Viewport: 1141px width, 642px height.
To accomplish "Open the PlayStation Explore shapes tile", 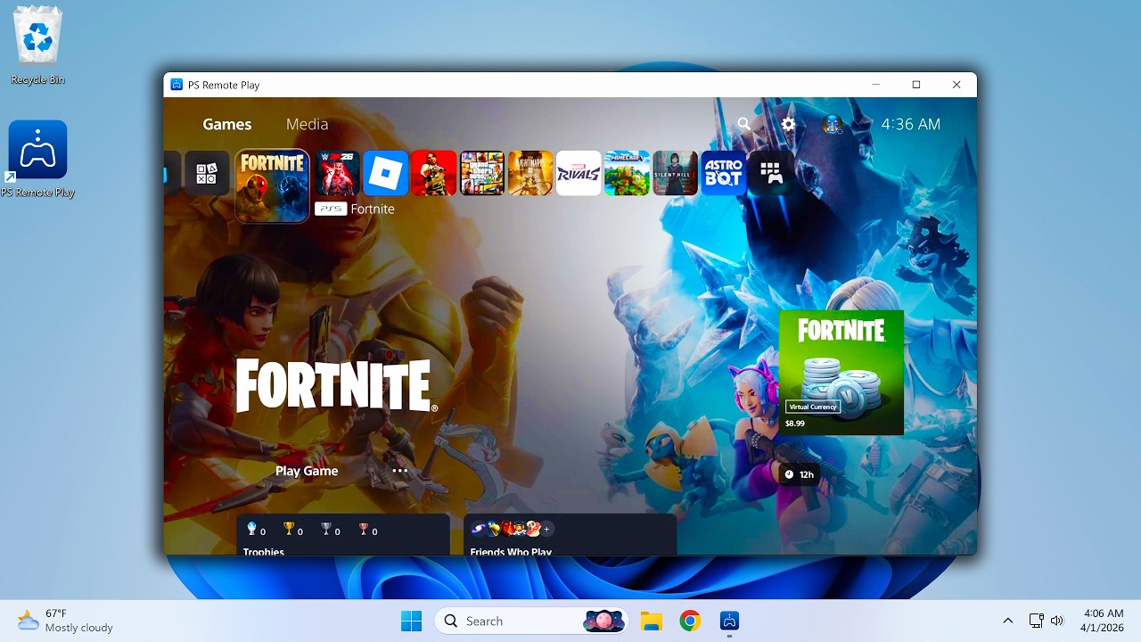I will [207, 173].
